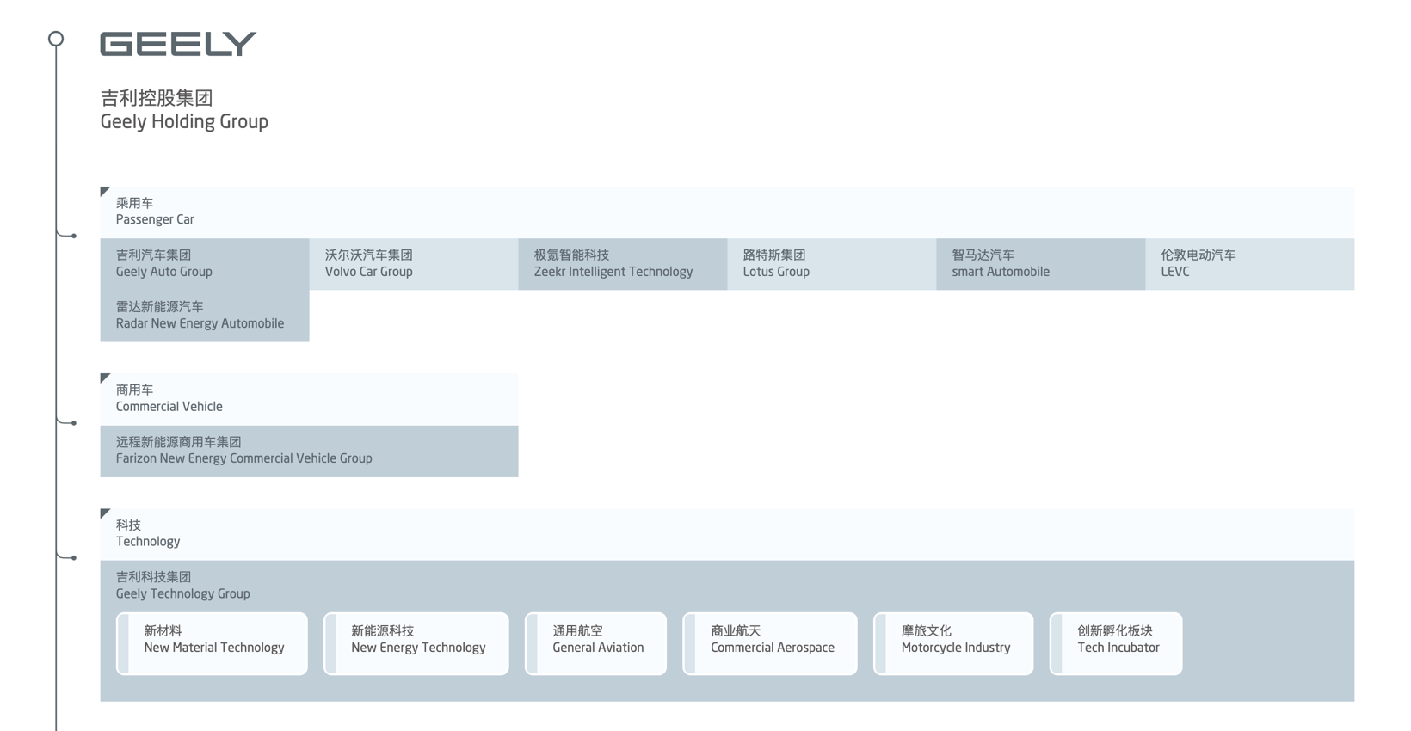The height and width of the screenshot is (731, 1411).
Task: Select the New Material Technology card
Action: [212, 643]
